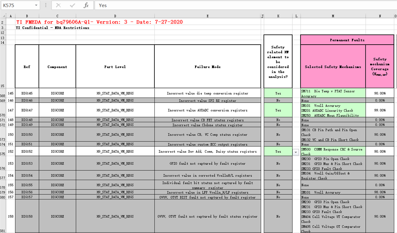Screen dimensions: 397x233
Task: Select cell DIG145
Action: tap(27, 93)
